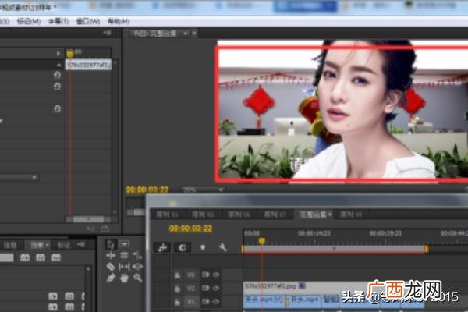Image resolution: width=468 pixels, height=312 pixels.
Task: Toggle nest sequence insert button in timeline
Action: [162, 247]
